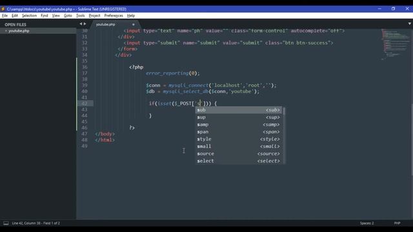Choose 'source' autocomplete suggestion

tap(239, 153)
